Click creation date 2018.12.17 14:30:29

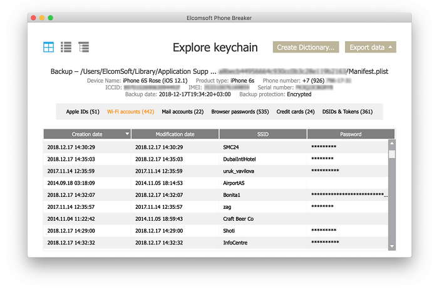click(71, 147)
